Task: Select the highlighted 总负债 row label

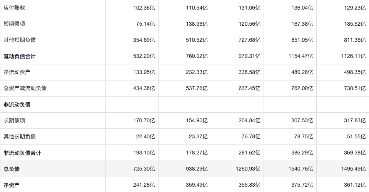Action: [x=12, y=169]
